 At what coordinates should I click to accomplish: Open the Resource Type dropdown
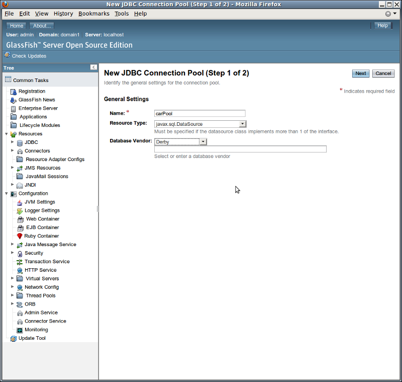(200, 124)
